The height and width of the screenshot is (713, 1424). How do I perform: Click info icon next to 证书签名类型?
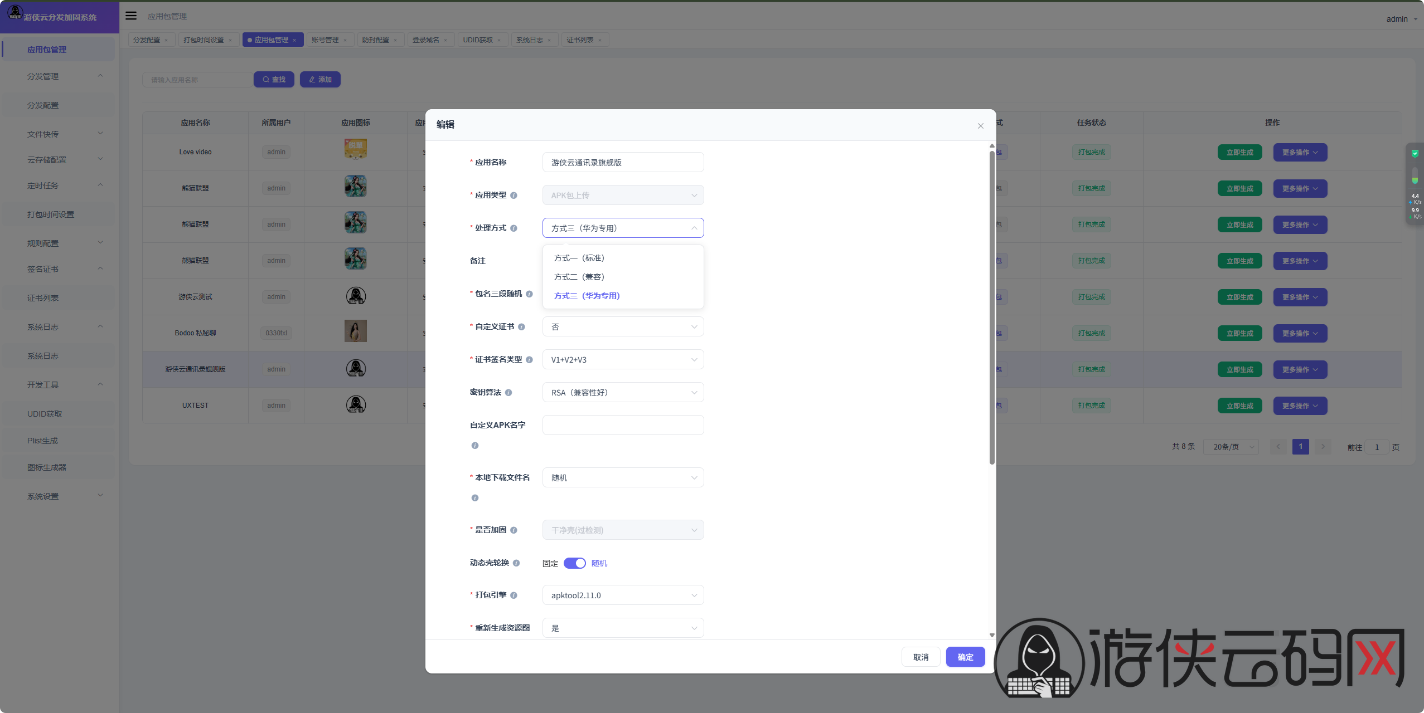coord(529,360)
